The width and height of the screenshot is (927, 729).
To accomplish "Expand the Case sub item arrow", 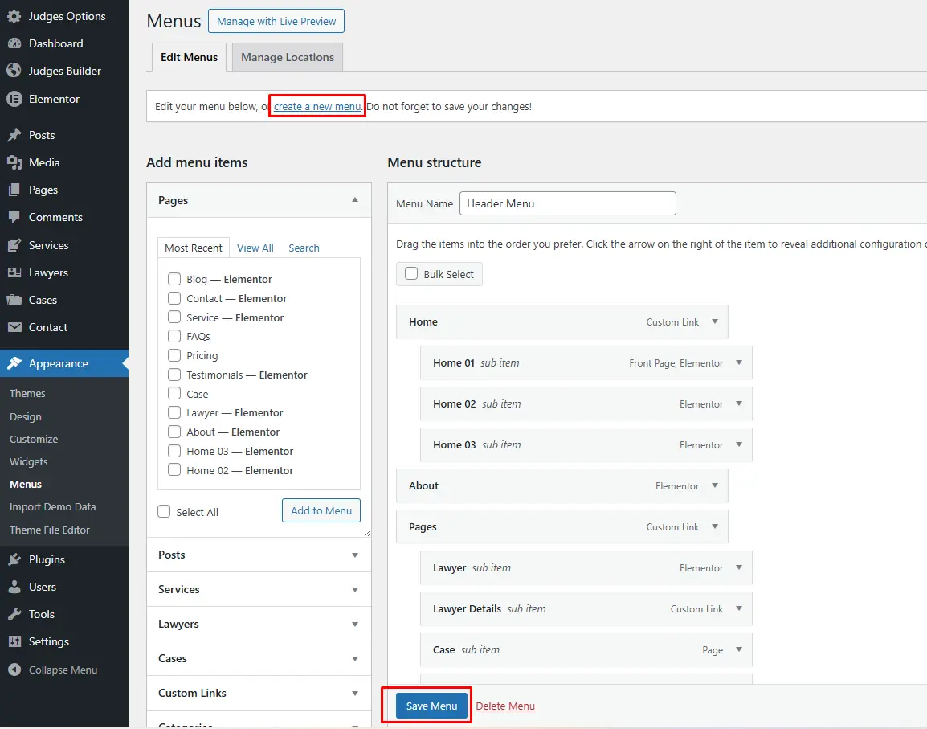I will pos(739,649).
